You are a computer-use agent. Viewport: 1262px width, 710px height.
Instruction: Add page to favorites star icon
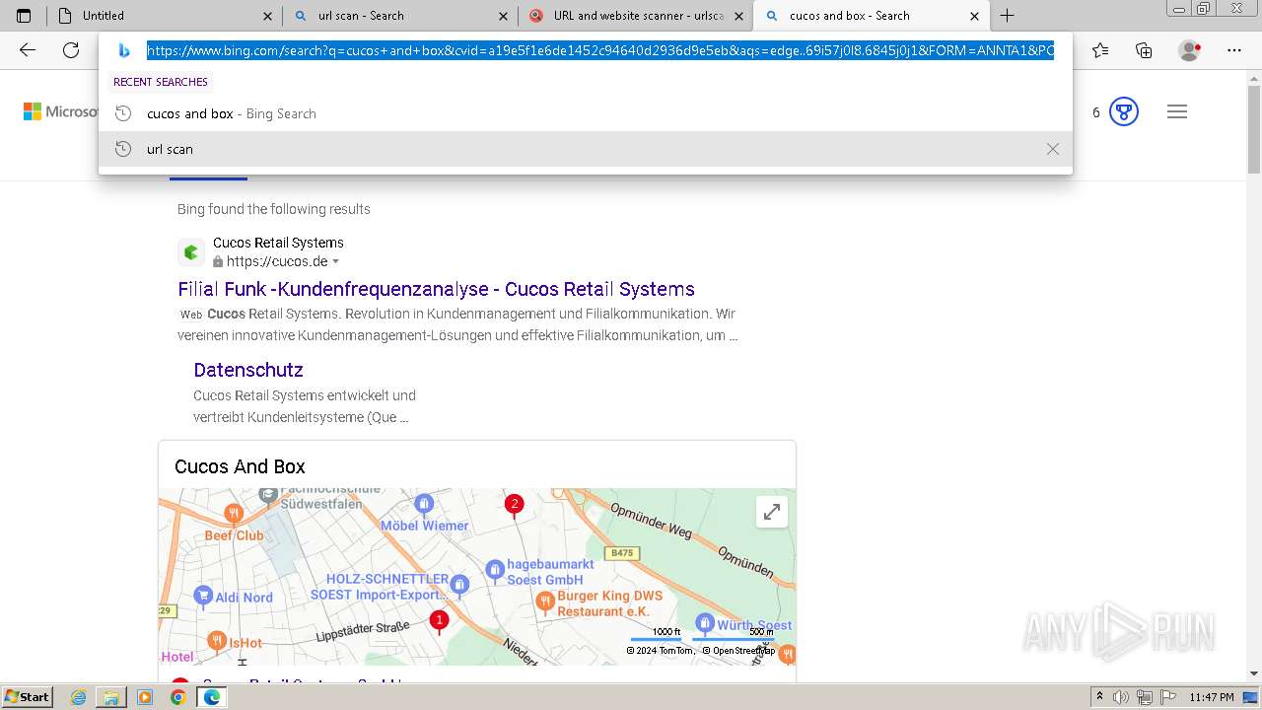[1100, 50]
